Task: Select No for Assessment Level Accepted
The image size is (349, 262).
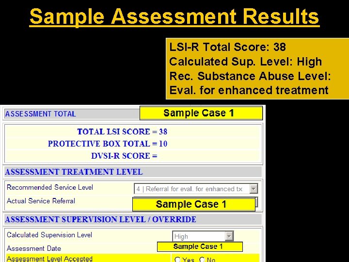Action: pyautogui.click(x=202, y=259)
